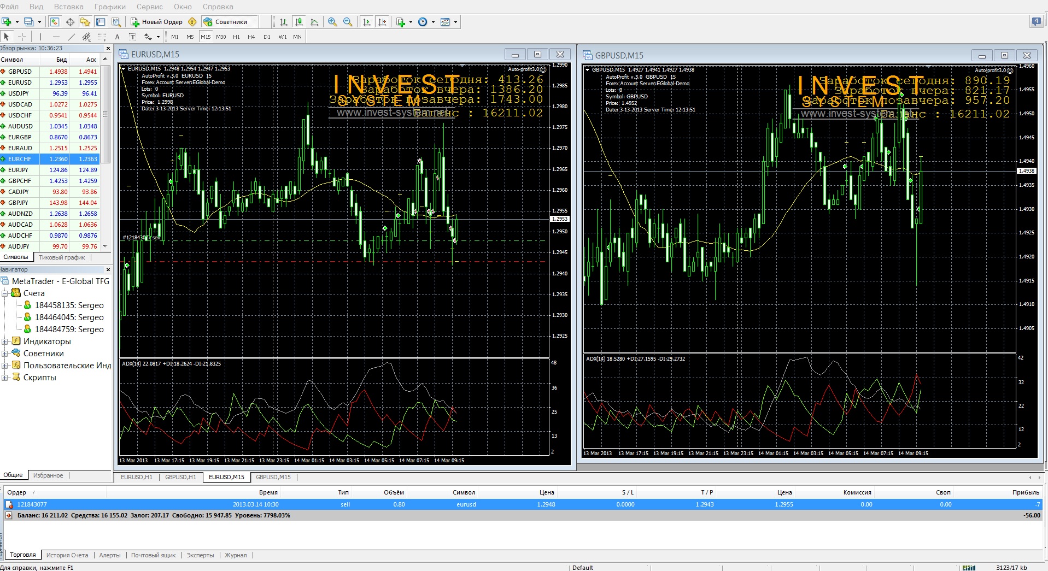Screen dimensions: 1048x571
Task: Set timeframe to H4
Action: pos(251,37)
